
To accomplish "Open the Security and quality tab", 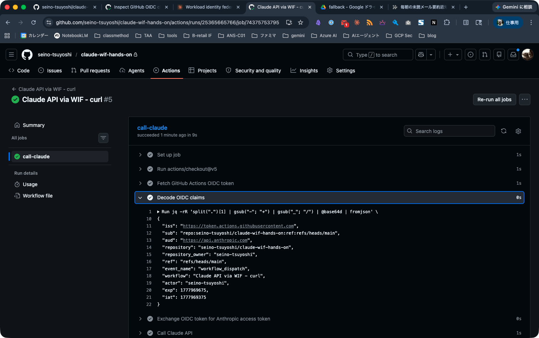I will [253, 71].
